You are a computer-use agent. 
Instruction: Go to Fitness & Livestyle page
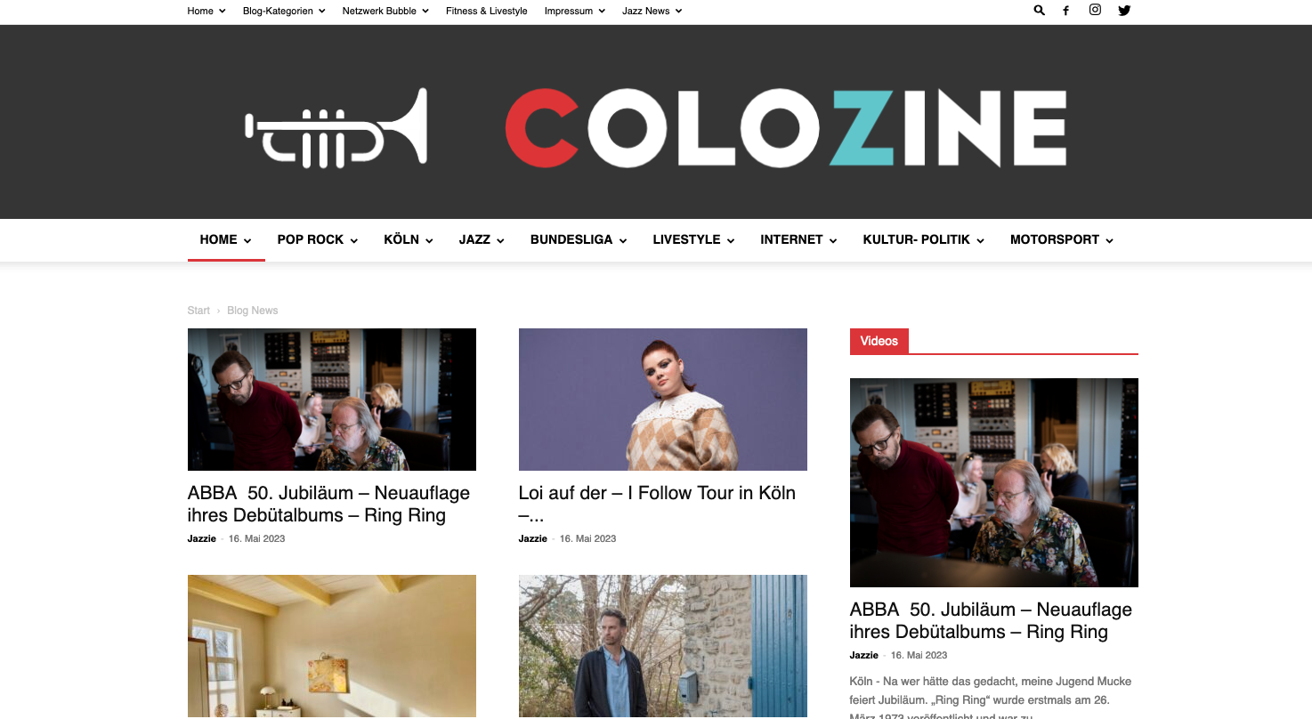[x=487, y=11]
